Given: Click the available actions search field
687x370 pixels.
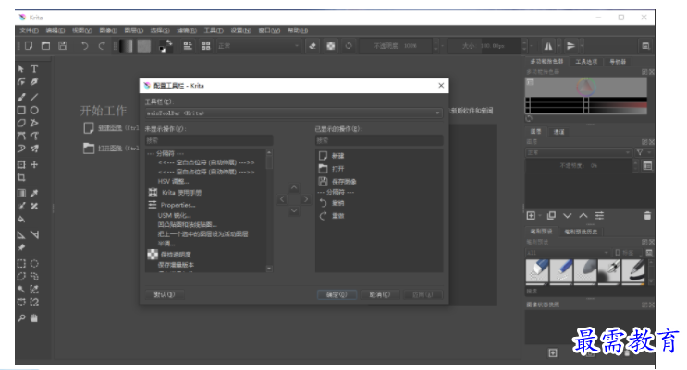Looking at the screenshot, I should pos(209,140).
